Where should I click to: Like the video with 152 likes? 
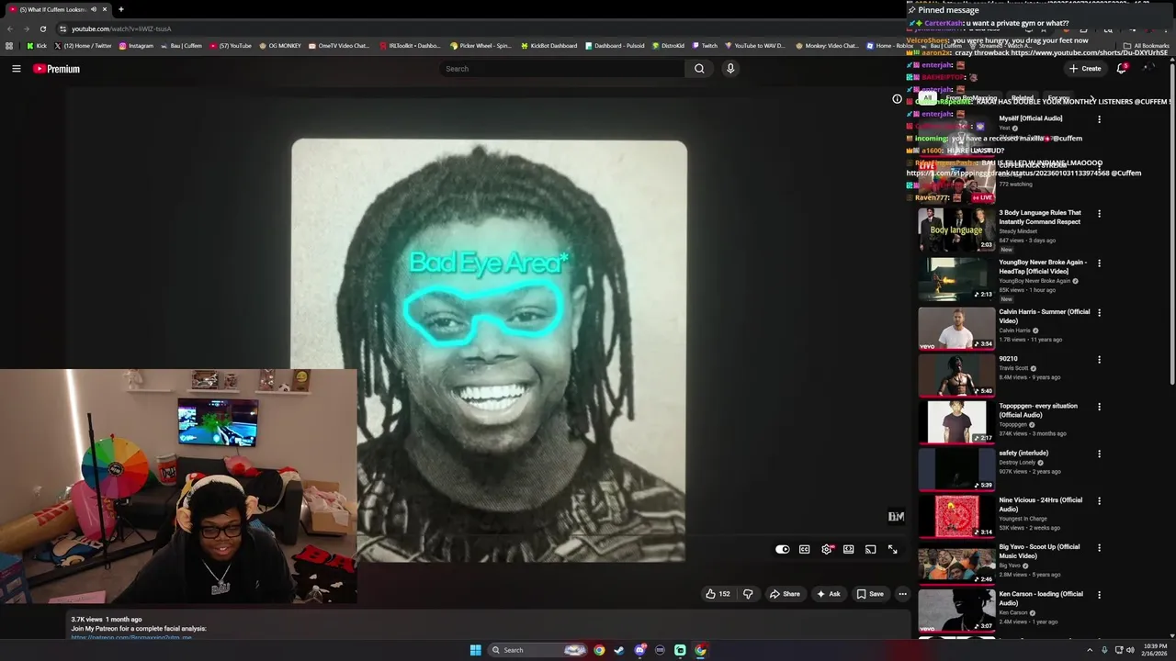[x=718, y=594]
